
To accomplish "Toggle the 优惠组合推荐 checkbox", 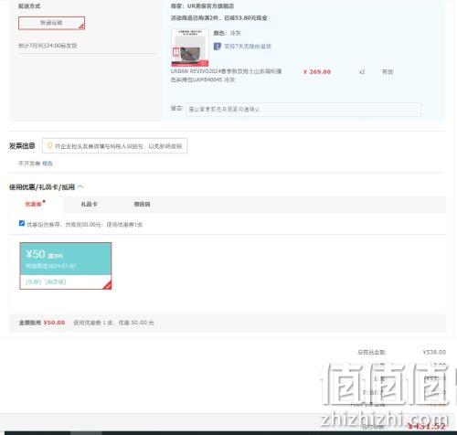I will 22,223.
